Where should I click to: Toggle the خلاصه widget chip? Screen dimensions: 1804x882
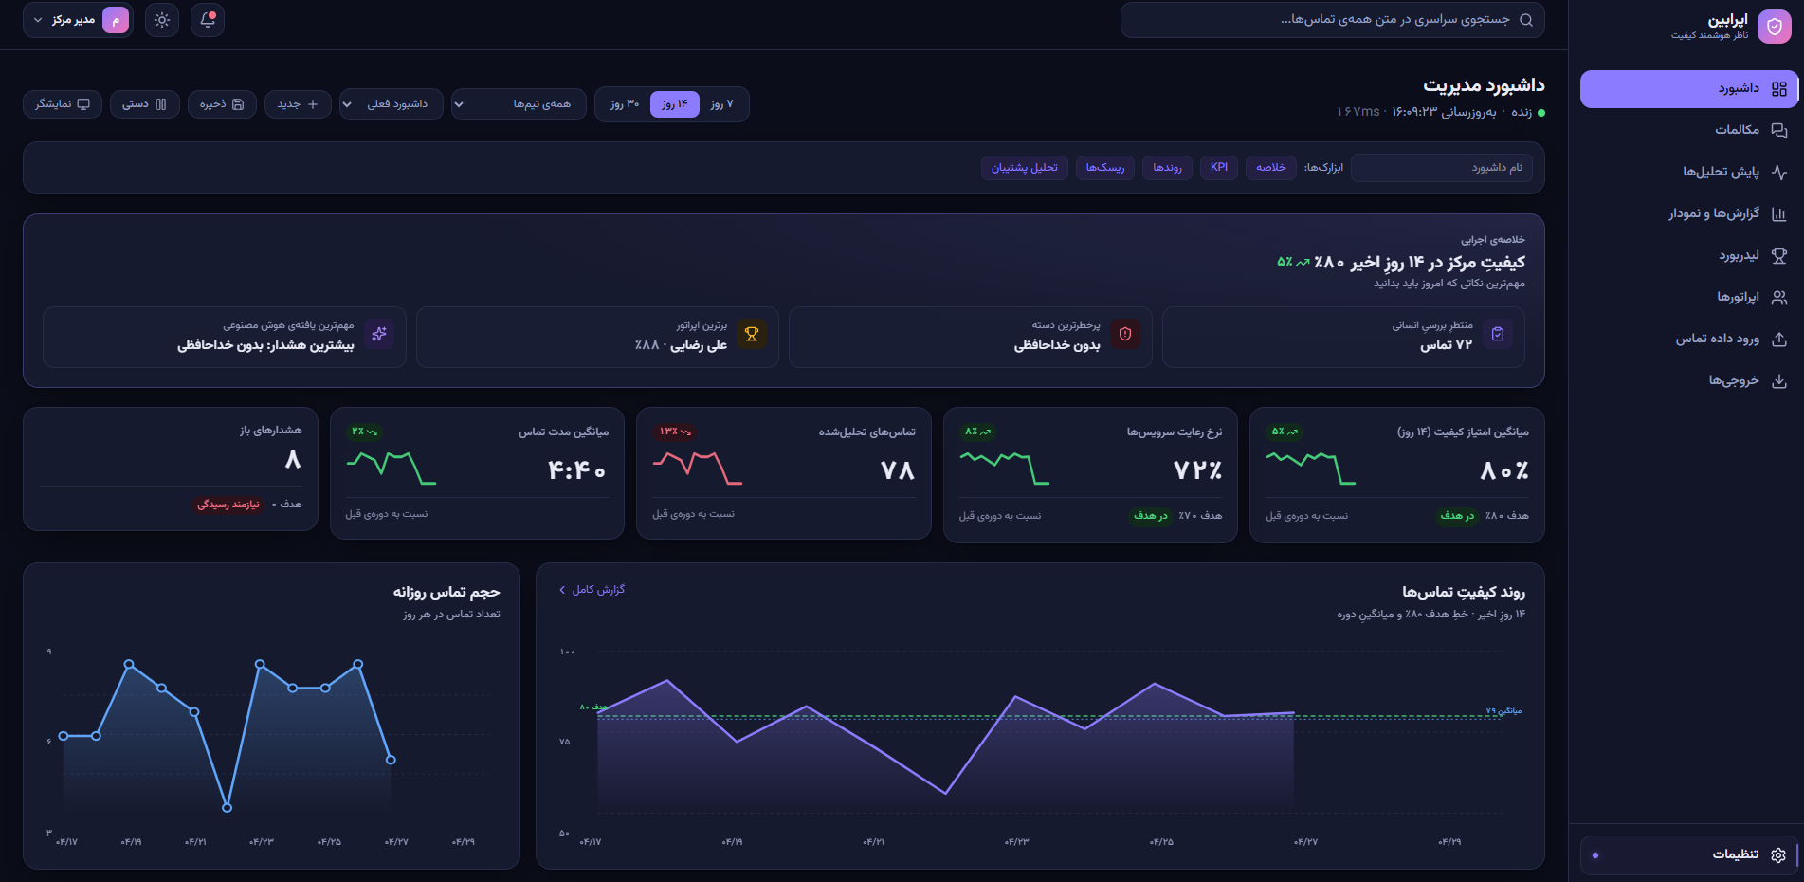tap(1270, 168)
